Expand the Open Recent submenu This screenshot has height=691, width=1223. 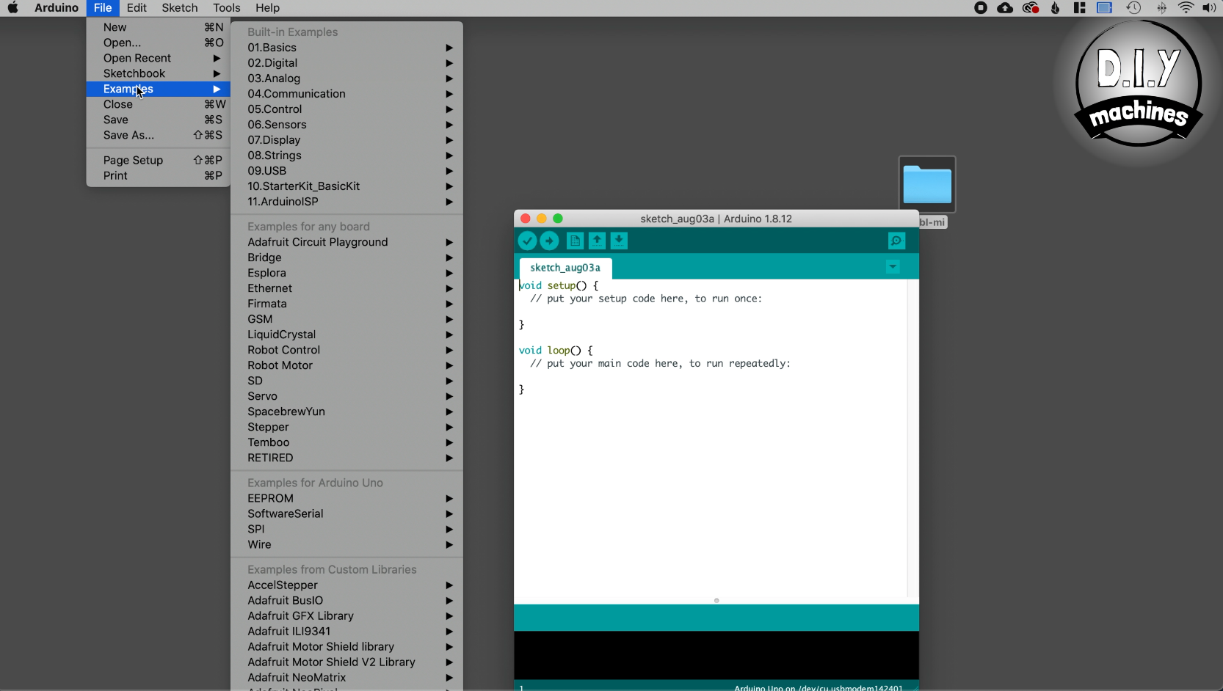coord(159,58)
